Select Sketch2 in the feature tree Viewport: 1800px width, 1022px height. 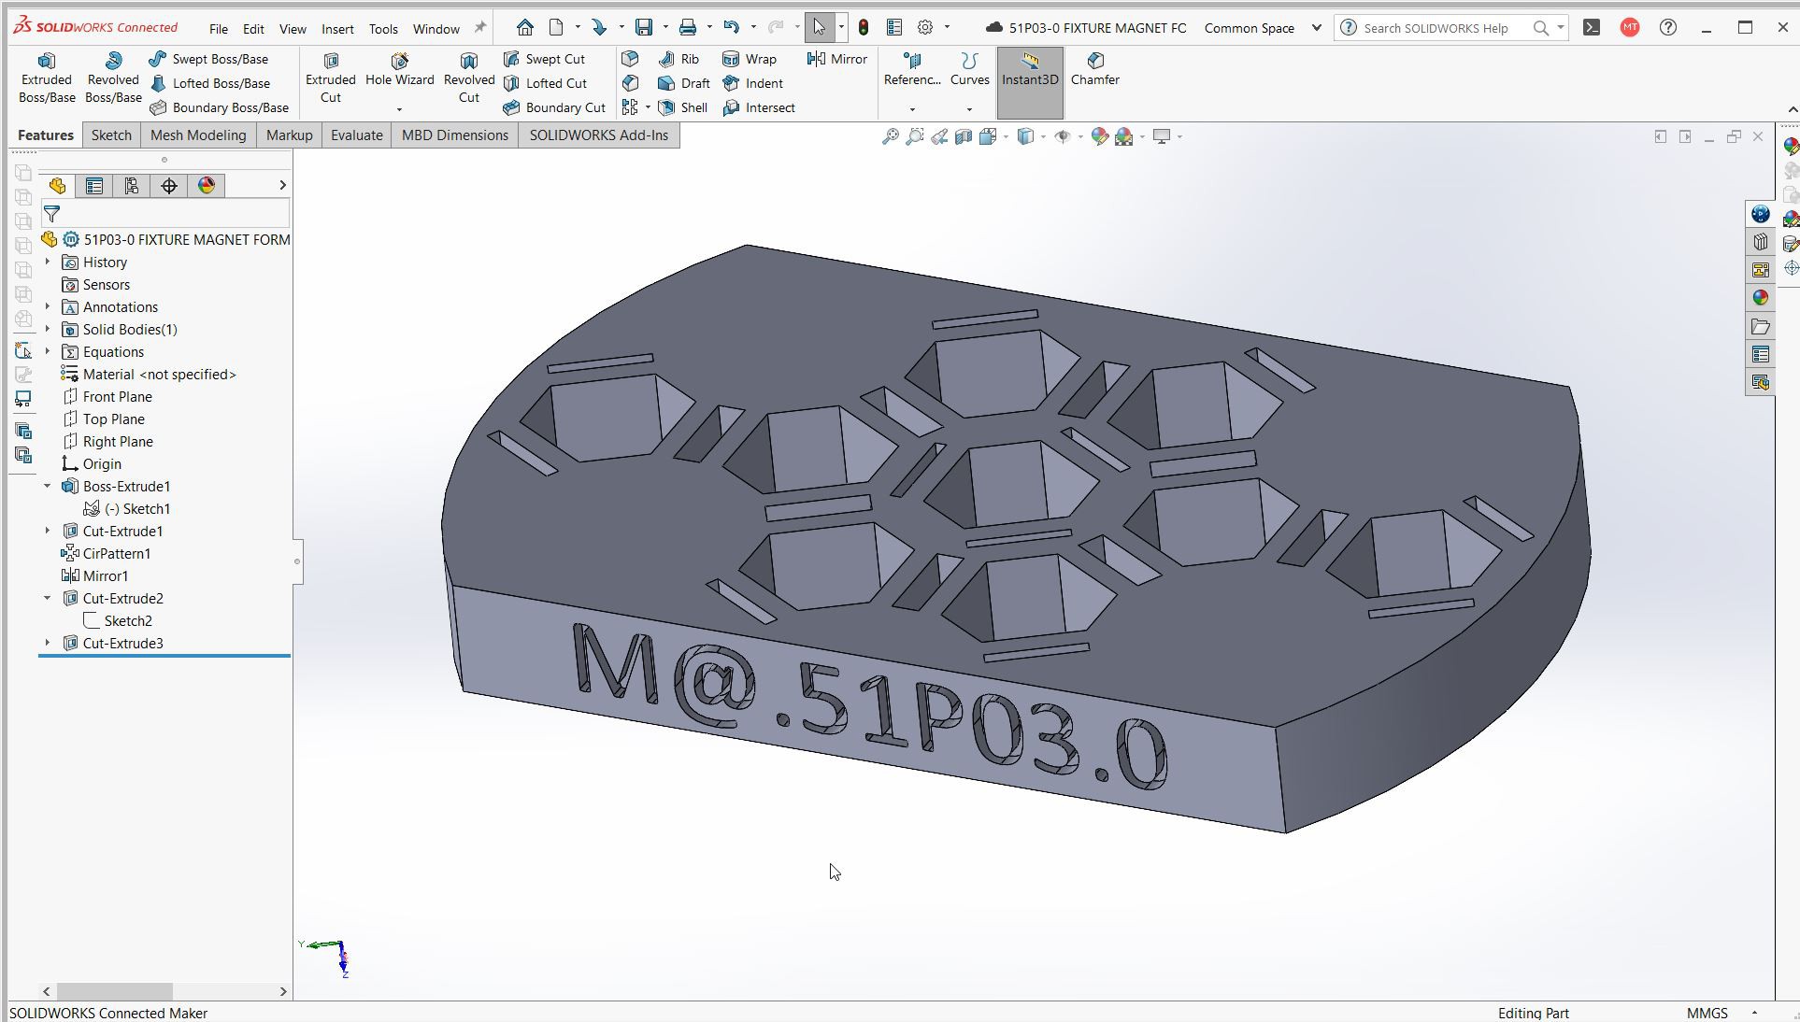tap(118, 620)
